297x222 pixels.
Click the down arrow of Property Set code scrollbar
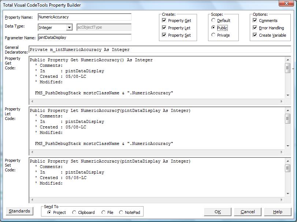click(x=288, y=194)
